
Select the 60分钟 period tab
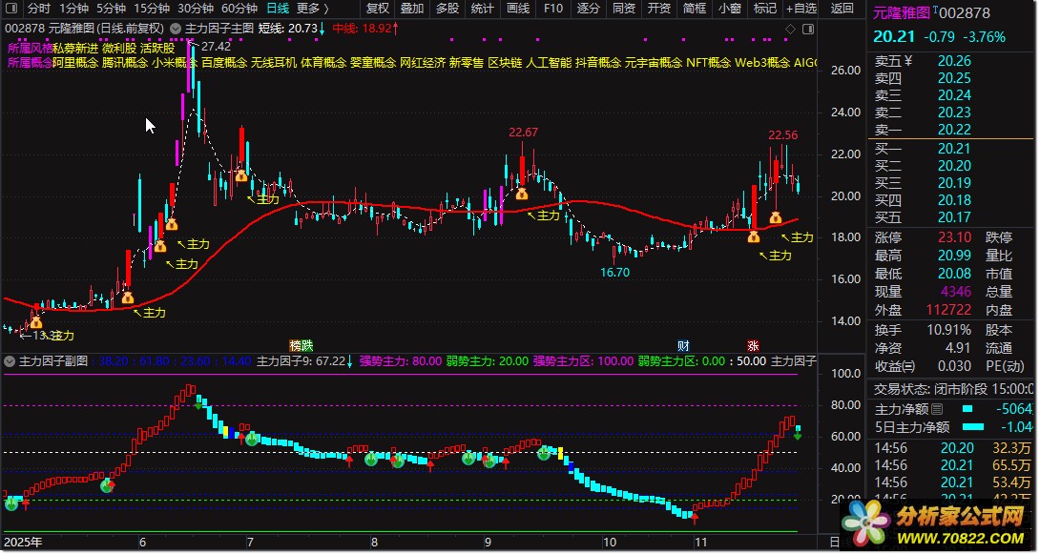click(x=239, y=8)
